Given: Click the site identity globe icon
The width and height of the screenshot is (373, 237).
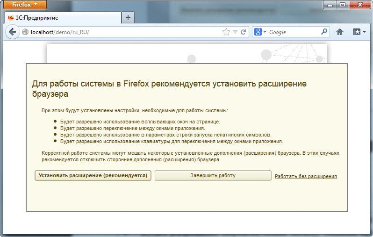Looking at the screenshot, I should tap(25, 32).
